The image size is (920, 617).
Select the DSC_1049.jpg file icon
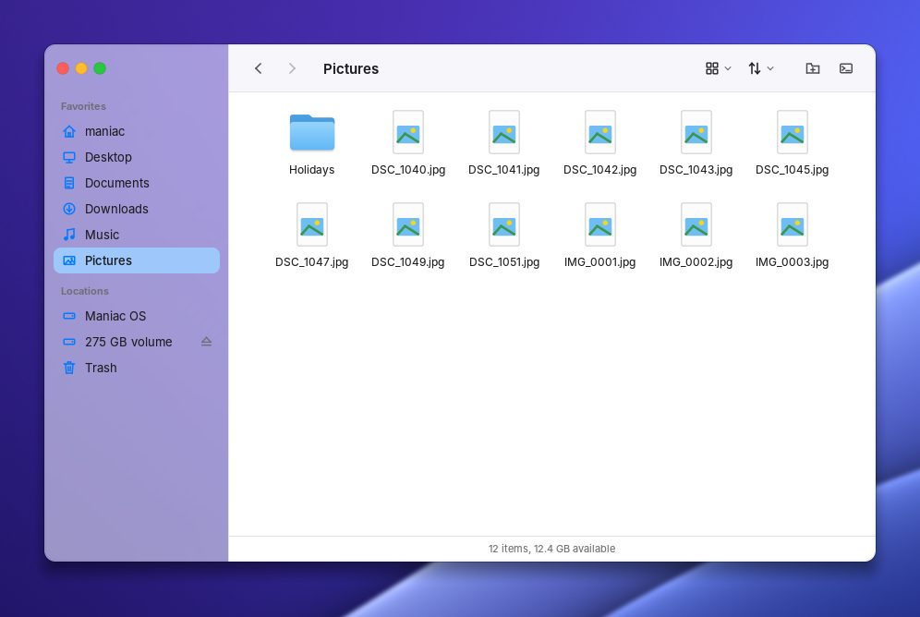click(408, 224)
